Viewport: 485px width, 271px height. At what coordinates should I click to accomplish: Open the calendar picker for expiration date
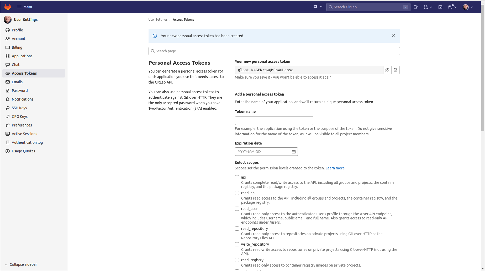[293, 152]
